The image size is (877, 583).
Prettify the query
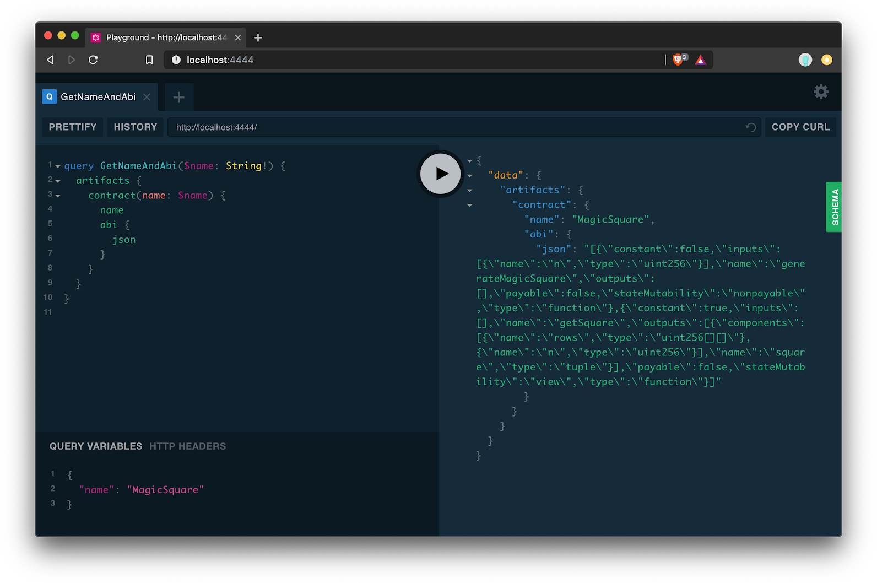click(x=73, y=127)
